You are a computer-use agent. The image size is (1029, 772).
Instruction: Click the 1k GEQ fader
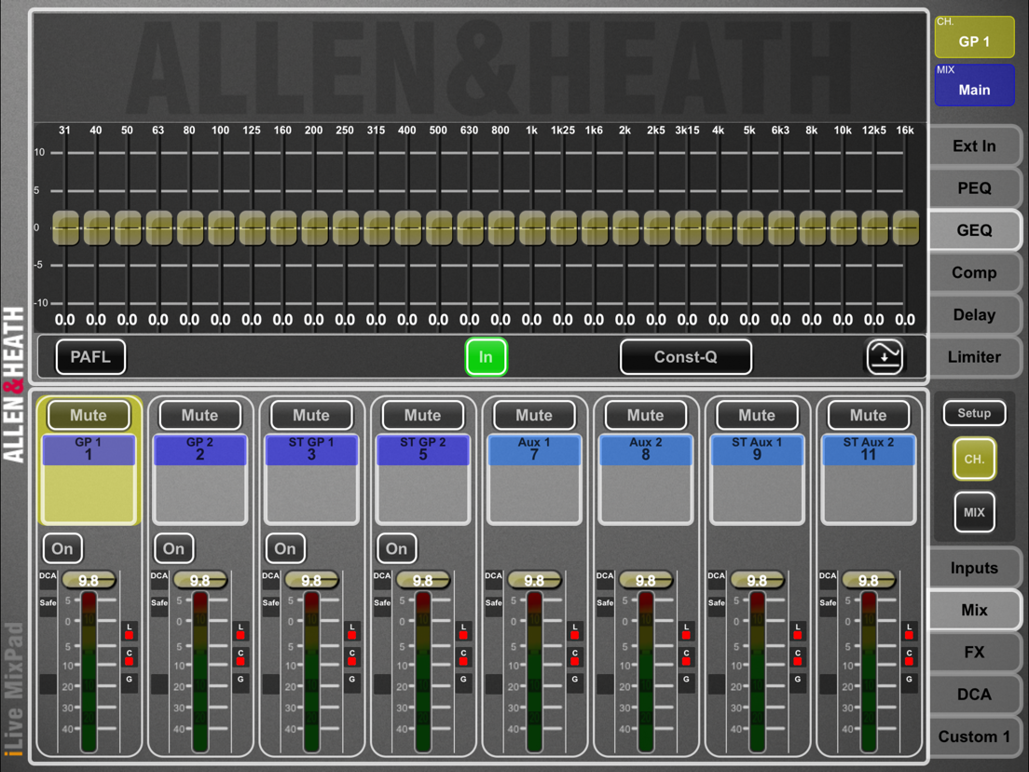531,227
